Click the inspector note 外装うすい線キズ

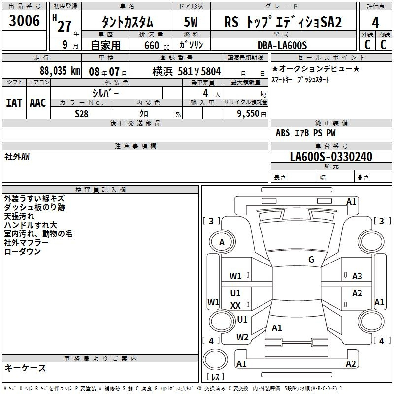(x=34, y=198)
